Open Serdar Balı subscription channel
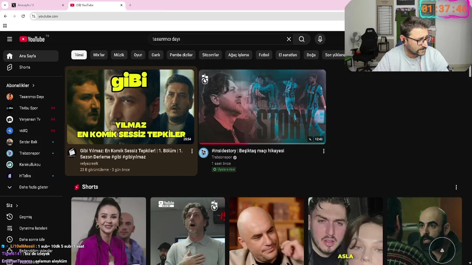 point(31,142)
